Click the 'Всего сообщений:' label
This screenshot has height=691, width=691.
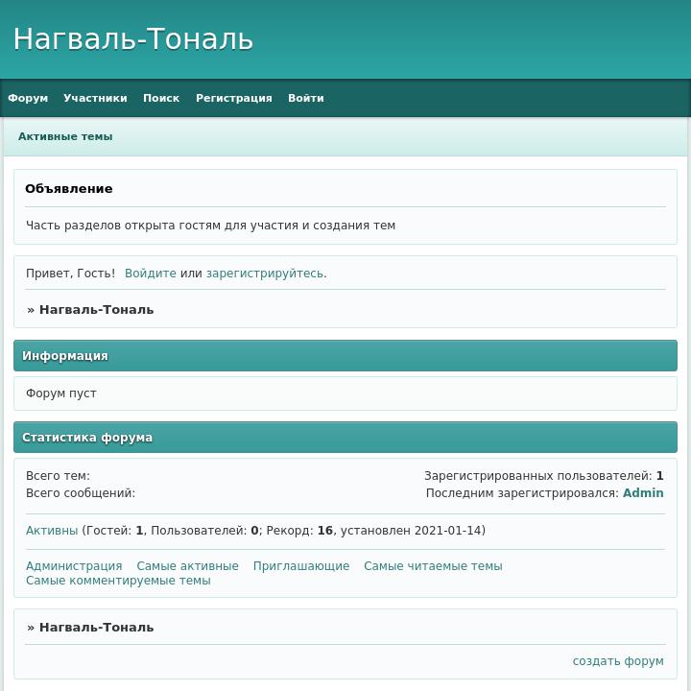pos(81,492)
